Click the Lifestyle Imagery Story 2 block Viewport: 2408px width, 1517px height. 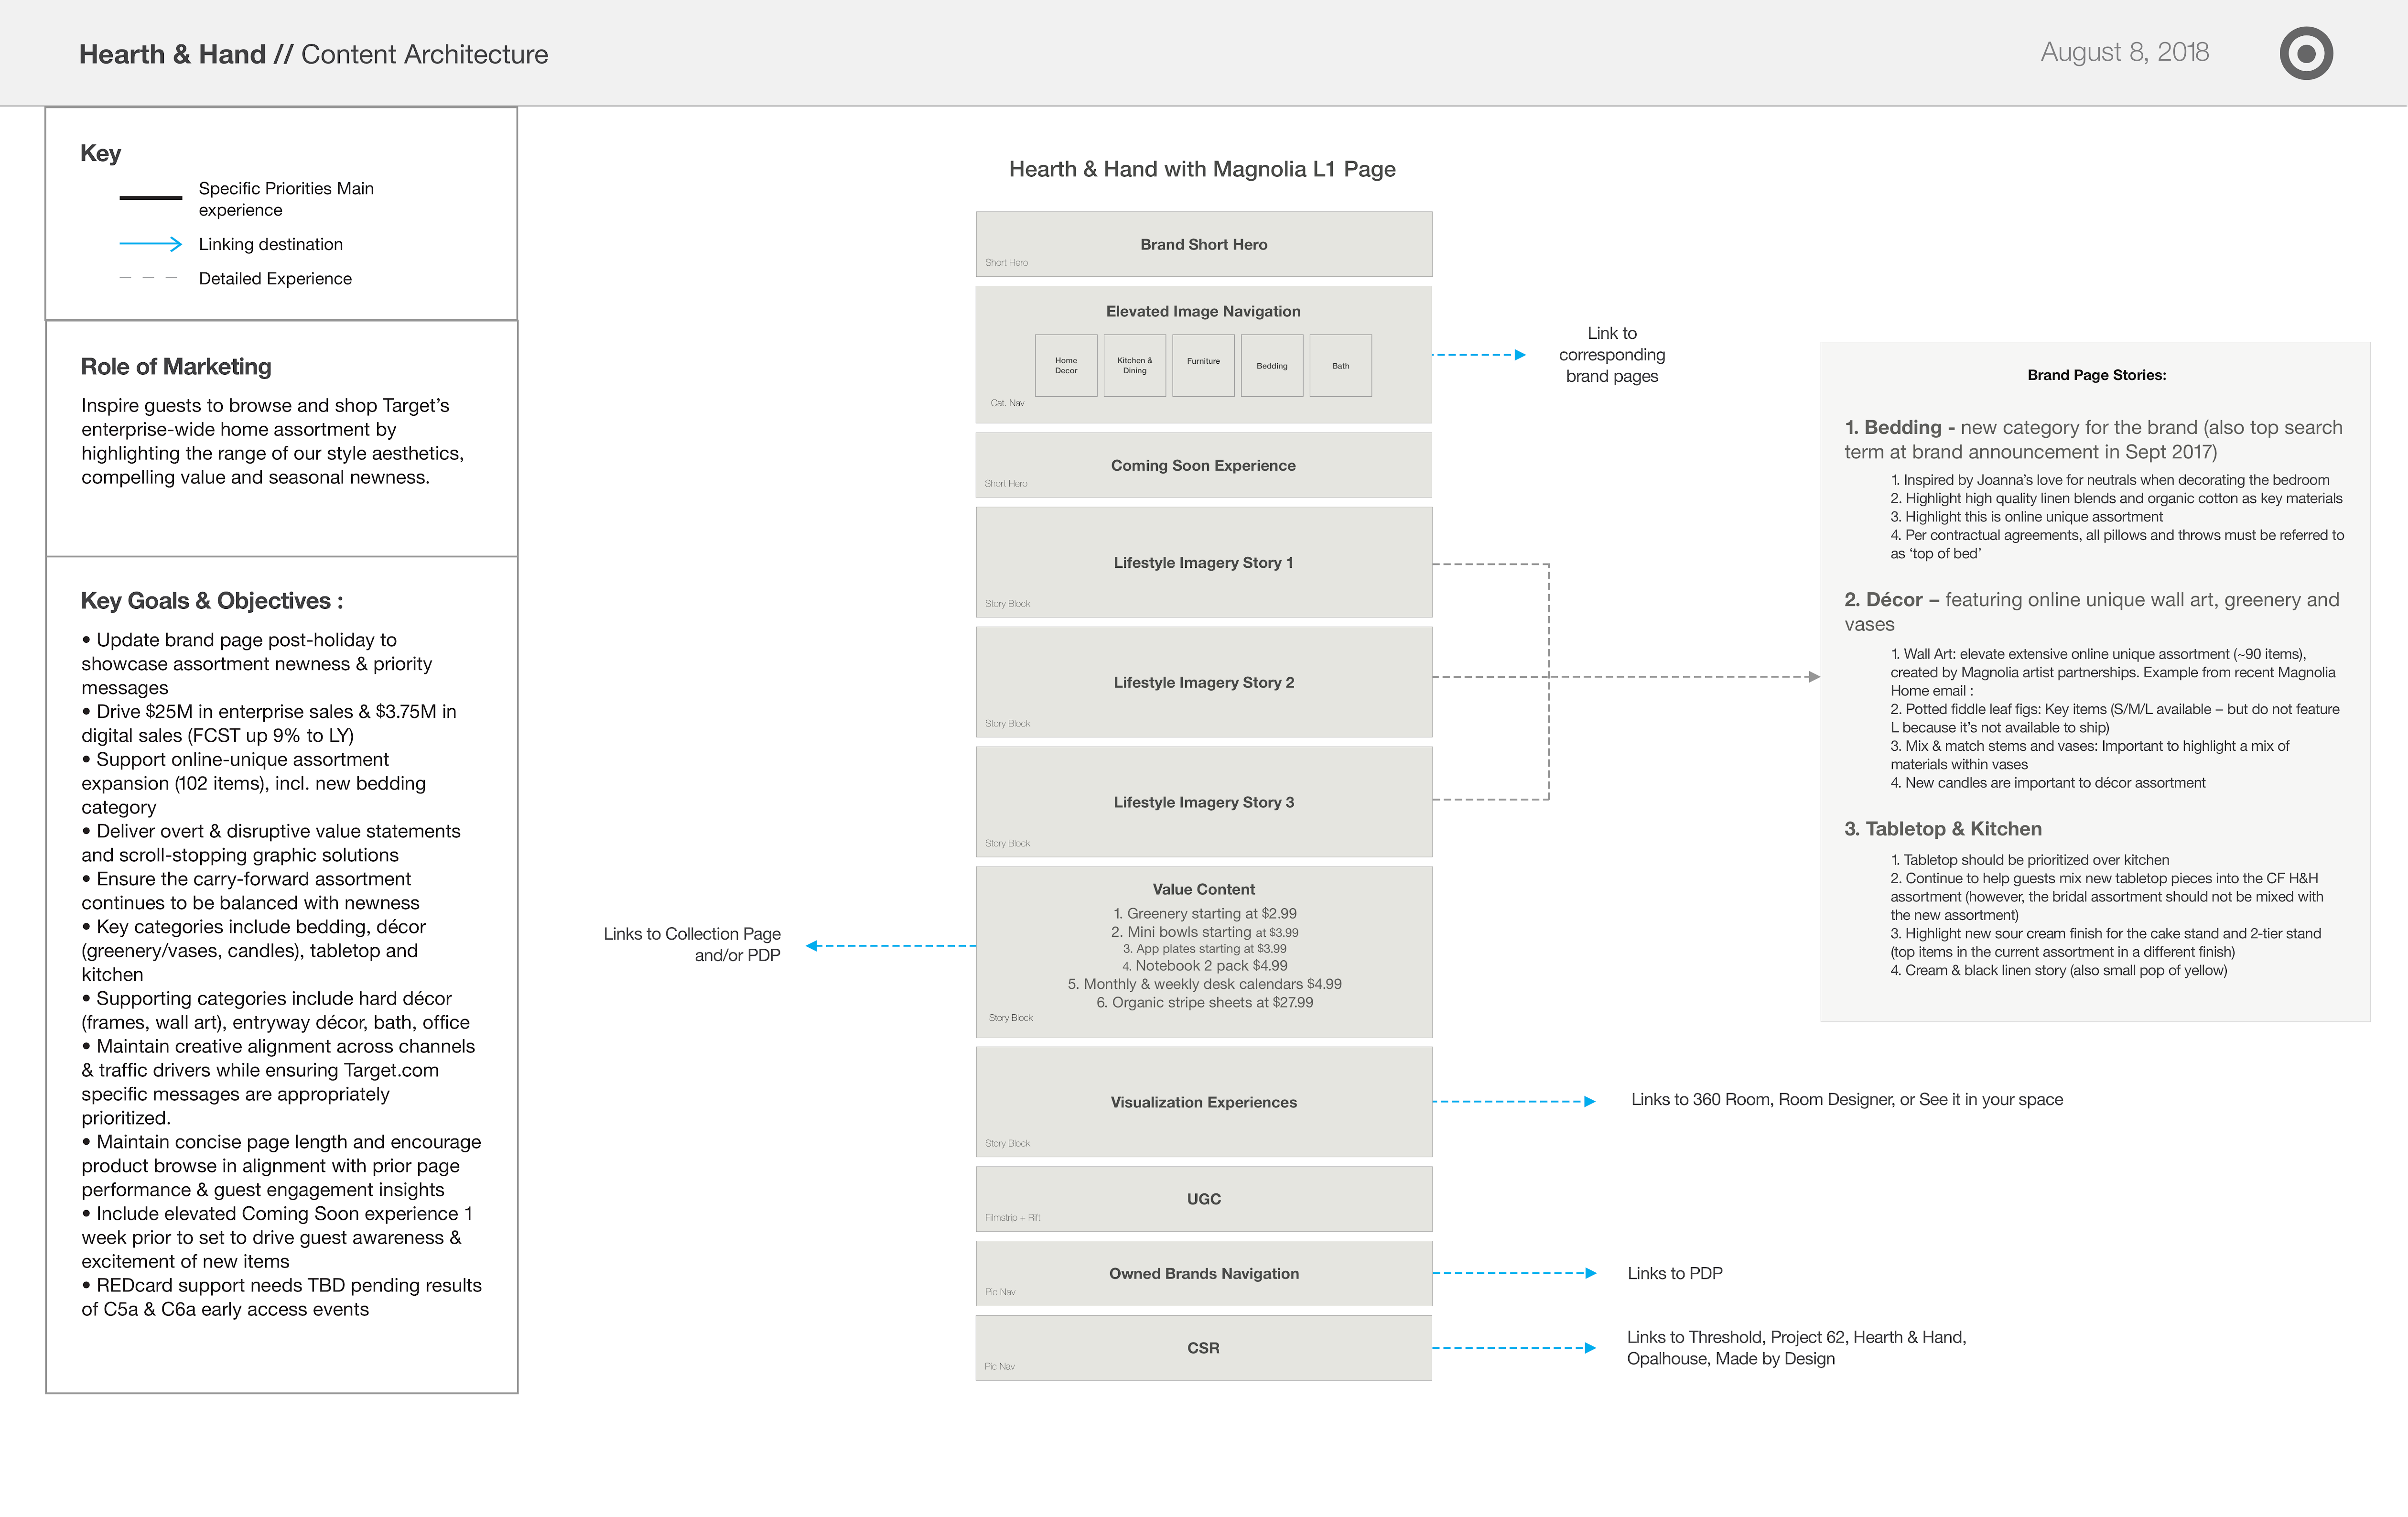point(1204,682)
